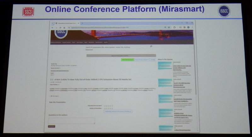Rate Quality of Presentation with fifth star
This screenshot has width=252, height=137.
pyautogui.click(x=112, y=108)
